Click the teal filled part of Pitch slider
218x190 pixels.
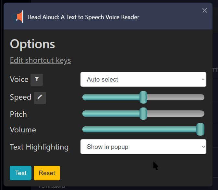click(x=111, y=114)
